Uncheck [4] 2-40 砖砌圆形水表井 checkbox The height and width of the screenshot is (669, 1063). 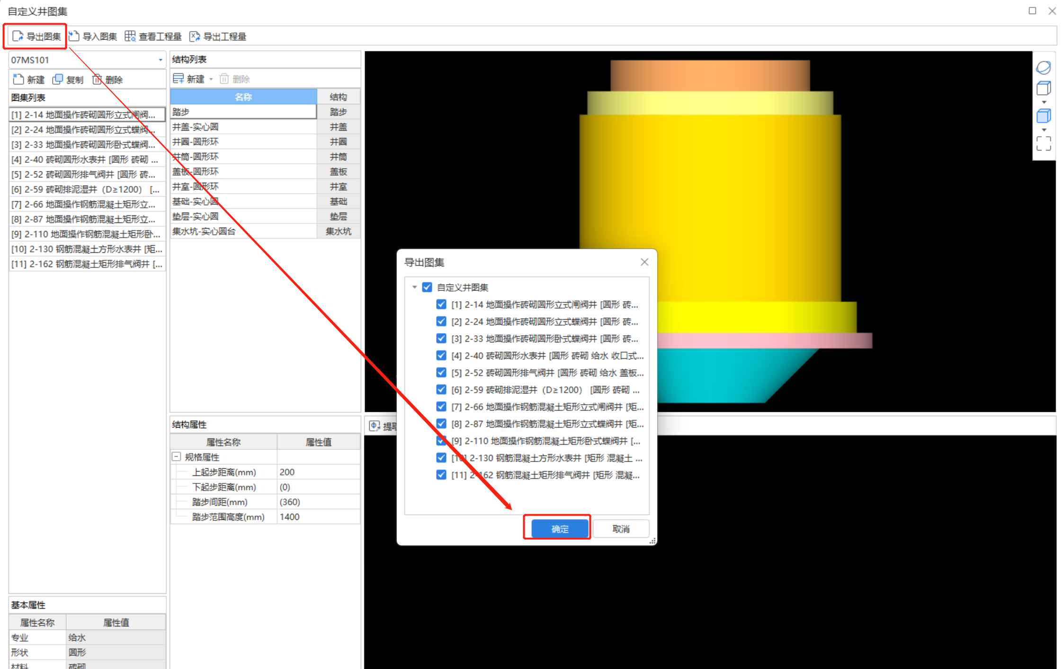point(441,355)
